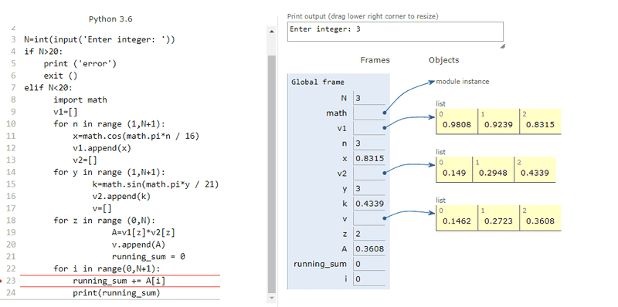Click the 'v.append(A)' code line

(138, 245)
